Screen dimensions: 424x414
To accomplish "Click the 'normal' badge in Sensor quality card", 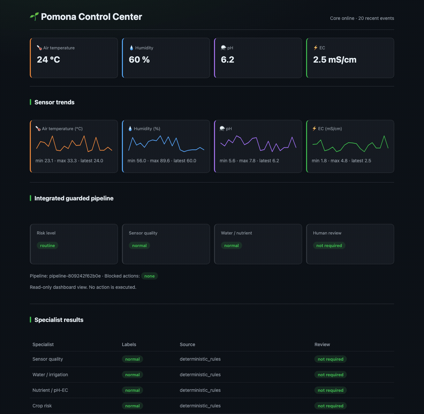I will tap(139, 245).
